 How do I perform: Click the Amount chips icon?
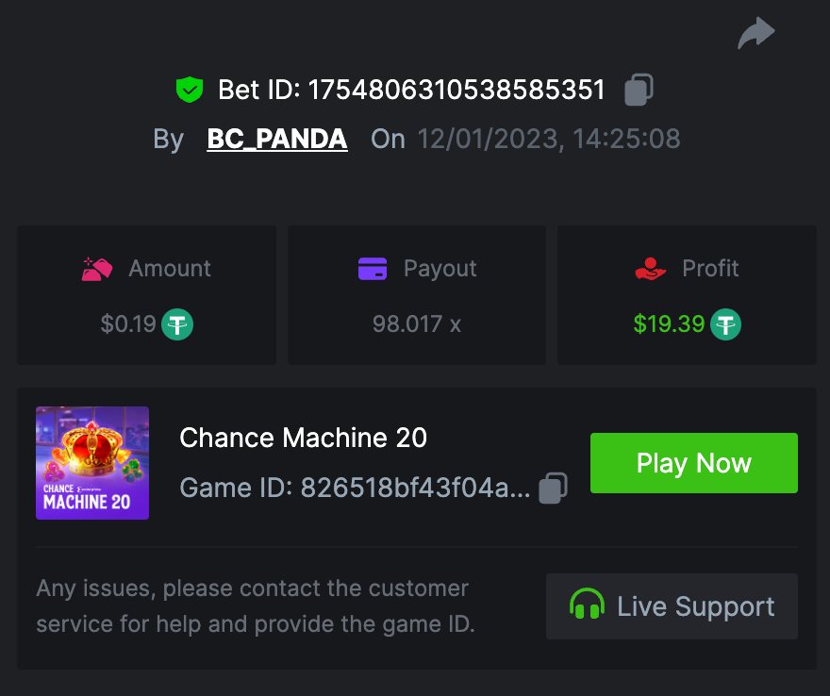(97, 269)
